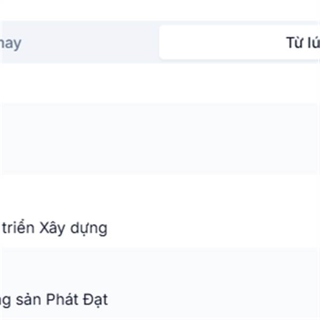Open the "sản Phát Đạt" company row
Screen dimensions: 320x320
tap(54, 299)
